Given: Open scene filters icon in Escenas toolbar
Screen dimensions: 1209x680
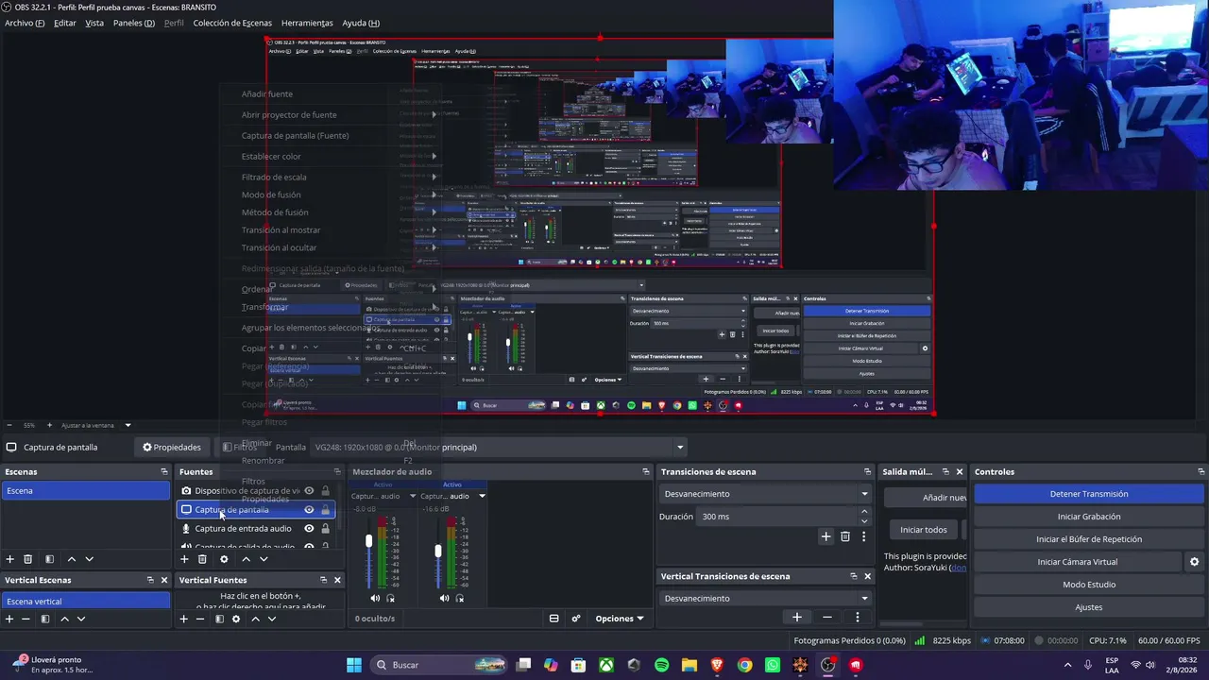Looking at the screenshot, I should pyautogui.click(x=49, y=559).
